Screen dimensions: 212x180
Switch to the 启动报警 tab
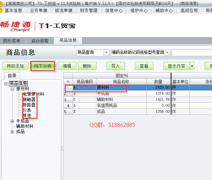pyautogui.click(x=40, y=41)
